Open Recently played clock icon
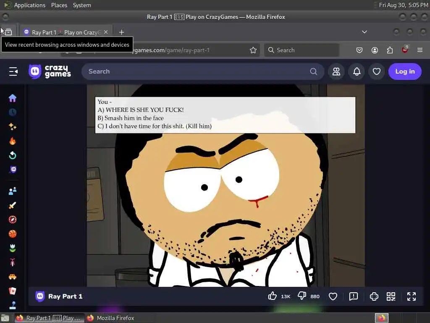Viewport: 430px width, 323px height. point(12,112)
